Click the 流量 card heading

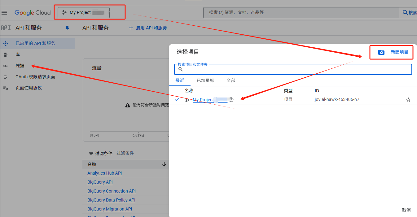point(97,68)
